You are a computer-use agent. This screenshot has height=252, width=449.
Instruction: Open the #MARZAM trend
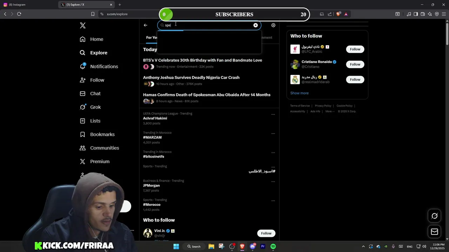pos(152,138)
